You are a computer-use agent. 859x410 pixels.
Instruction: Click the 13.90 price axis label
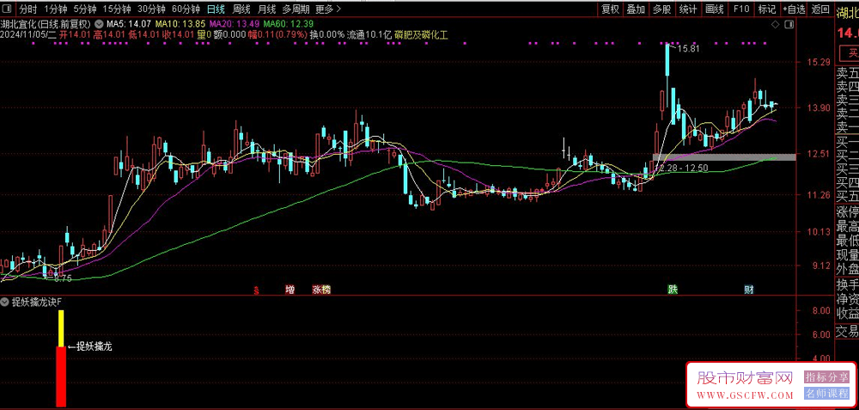click(819, 108)
